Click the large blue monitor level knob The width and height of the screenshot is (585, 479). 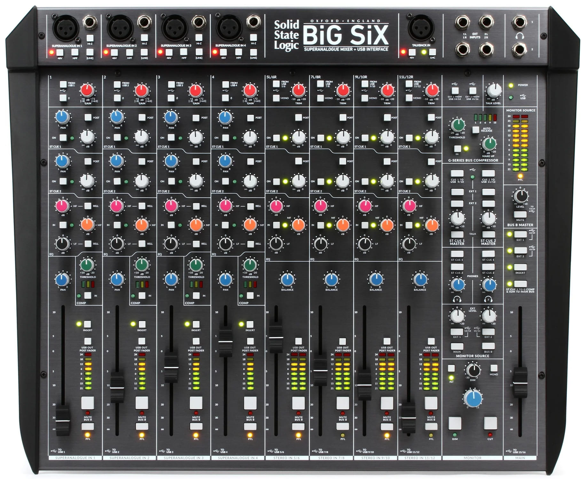coord(473,398)
